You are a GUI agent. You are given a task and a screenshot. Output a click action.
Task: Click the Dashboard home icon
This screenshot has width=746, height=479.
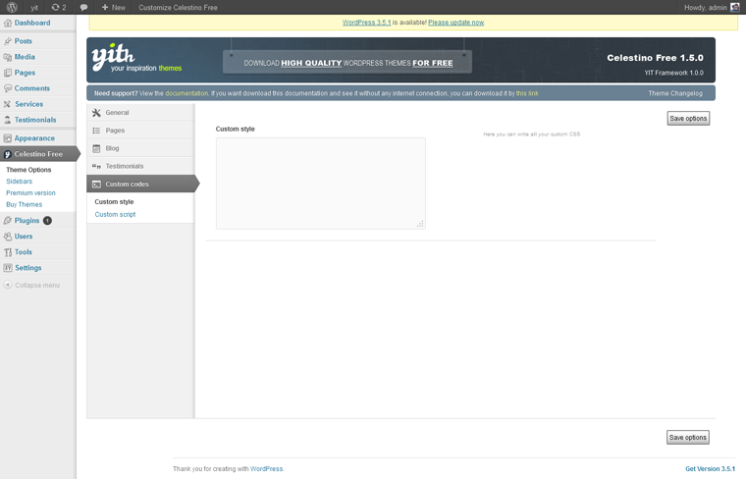click(8, 23)
